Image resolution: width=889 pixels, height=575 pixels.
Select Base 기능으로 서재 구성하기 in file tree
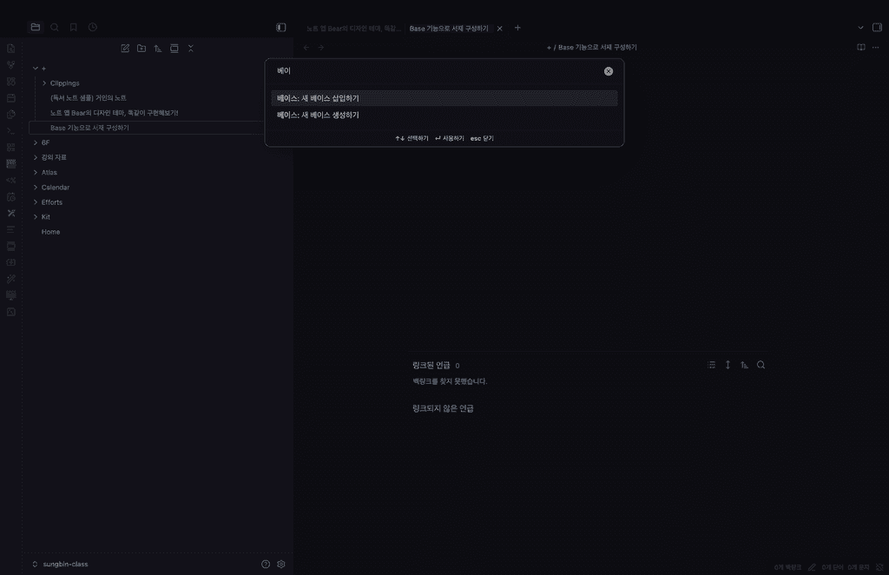pyautogui.click(x=89, y=128)
